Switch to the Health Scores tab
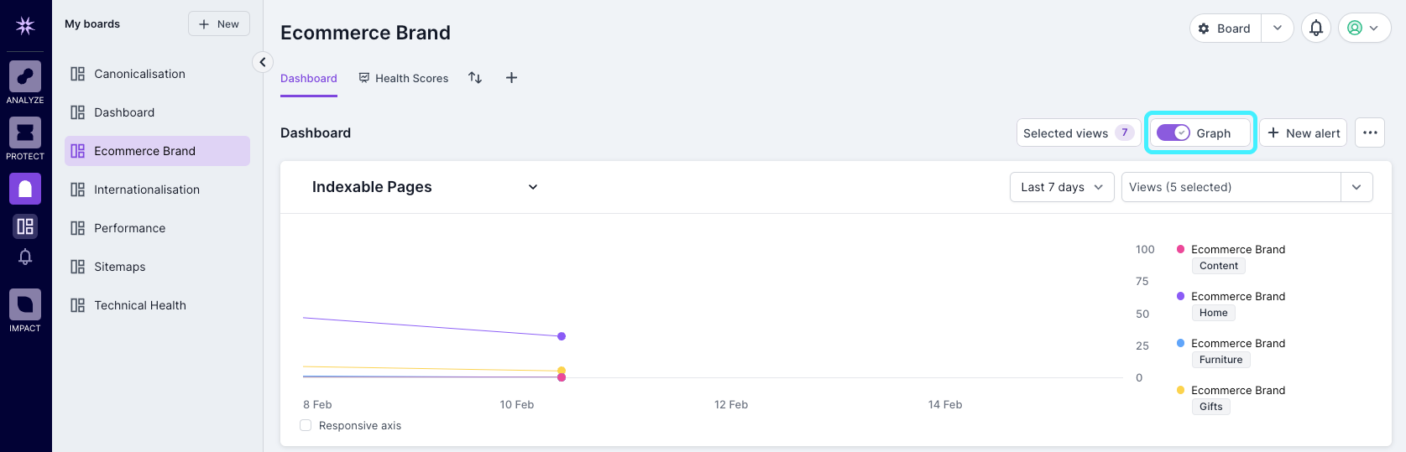1406x452 pixels. click(x=404, y=78)
